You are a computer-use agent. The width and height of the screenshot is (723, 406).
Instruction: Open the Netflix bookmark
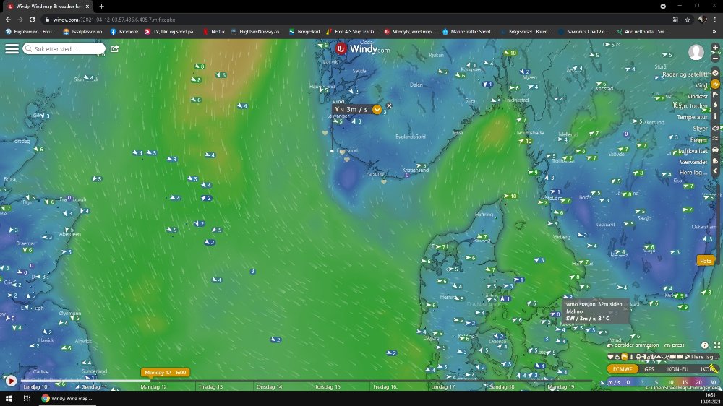point(213,31)
